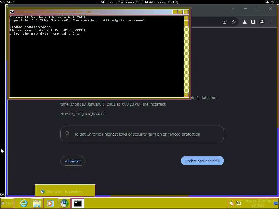Open the Start menu
The width and height of the screenshot is (279, 209).
pos(7,203)
